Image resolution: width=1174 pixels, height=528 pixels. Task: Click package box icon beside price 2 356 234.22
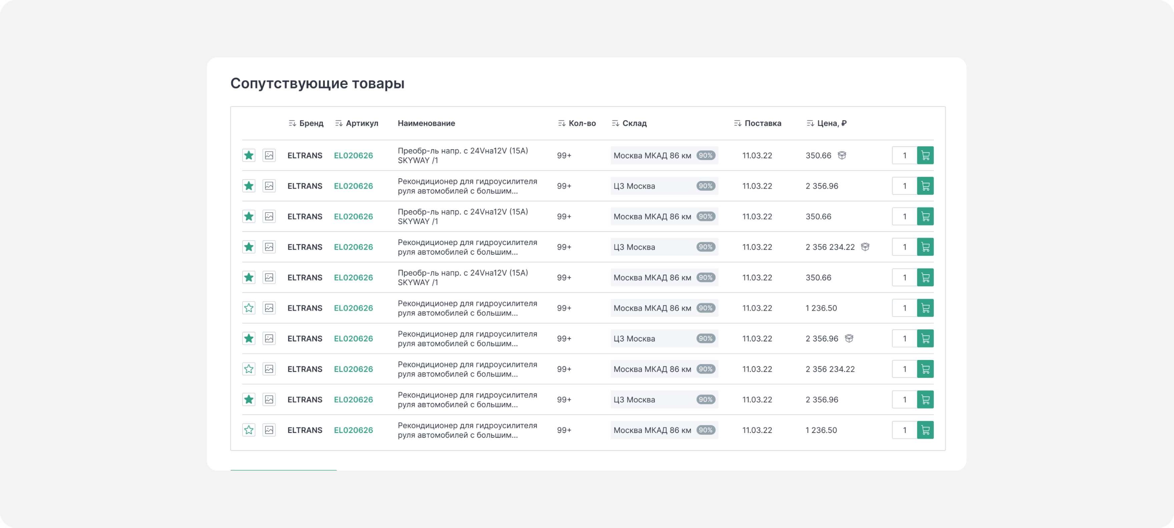click(865, 247)
